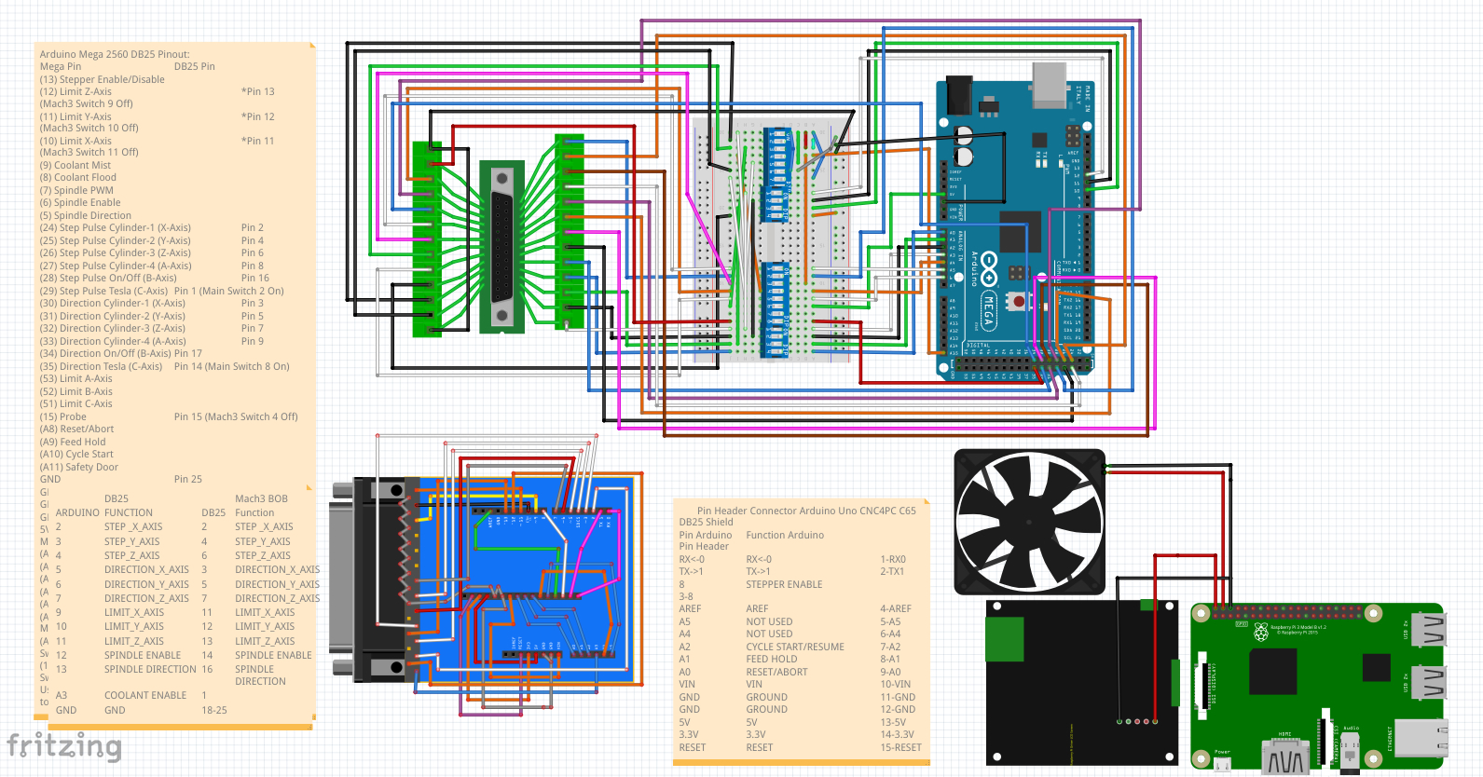
Task: Select the large processor chip on Raspberry Pi
Action: click(1273, 672)
